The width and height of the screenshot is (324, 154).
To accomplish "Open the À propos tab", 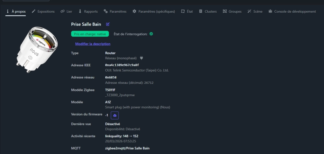I will tap(16, 12).
